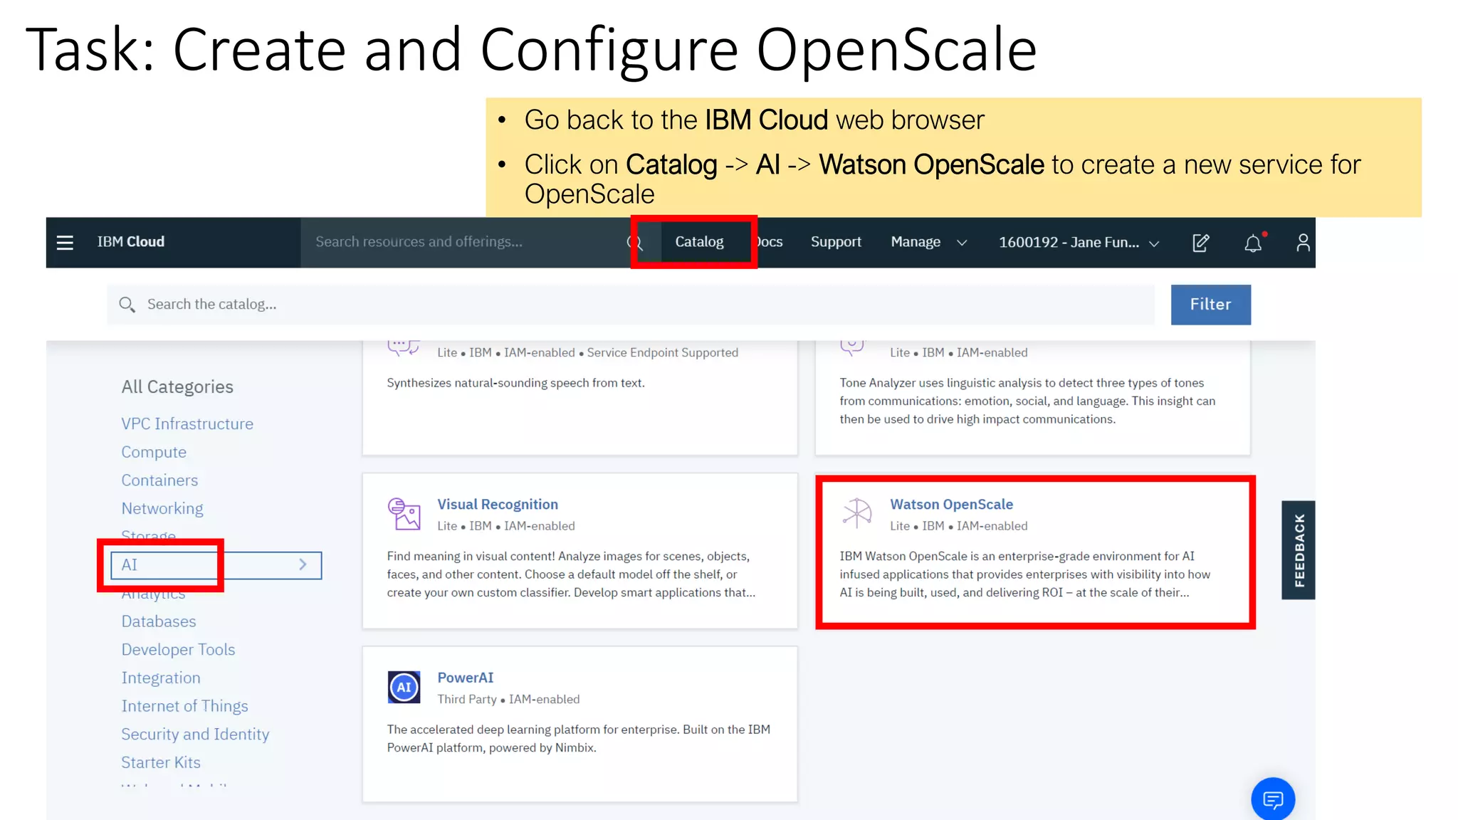Click into Search the catalog field

click(631, 305)
